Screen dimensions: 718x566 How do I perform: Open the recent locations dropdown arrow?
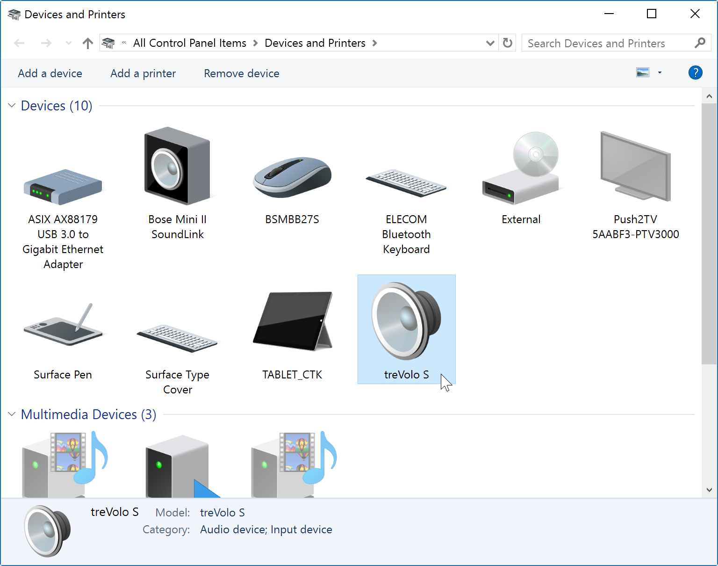tap(69, 44)
